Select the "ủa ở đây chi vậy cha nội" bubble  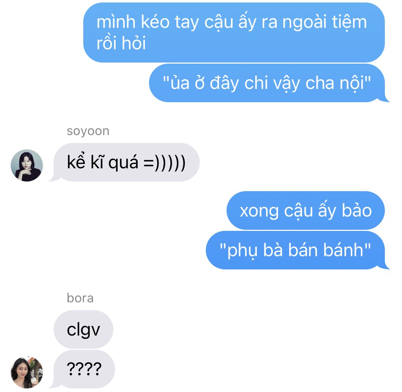[268, 83]
